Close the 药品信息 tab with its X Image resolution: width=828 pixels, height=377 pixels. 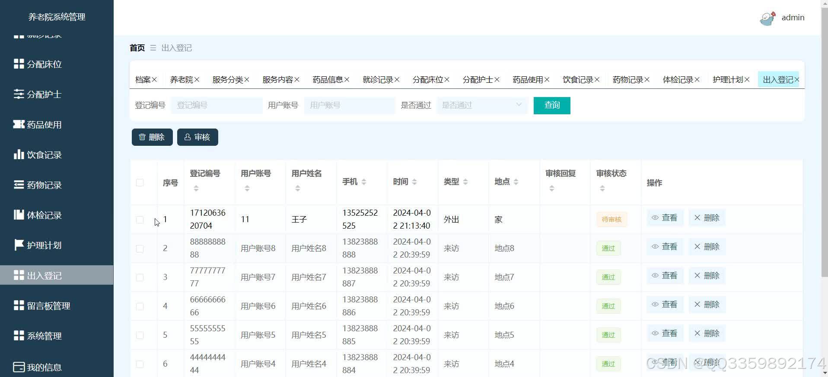click(347, 80)
